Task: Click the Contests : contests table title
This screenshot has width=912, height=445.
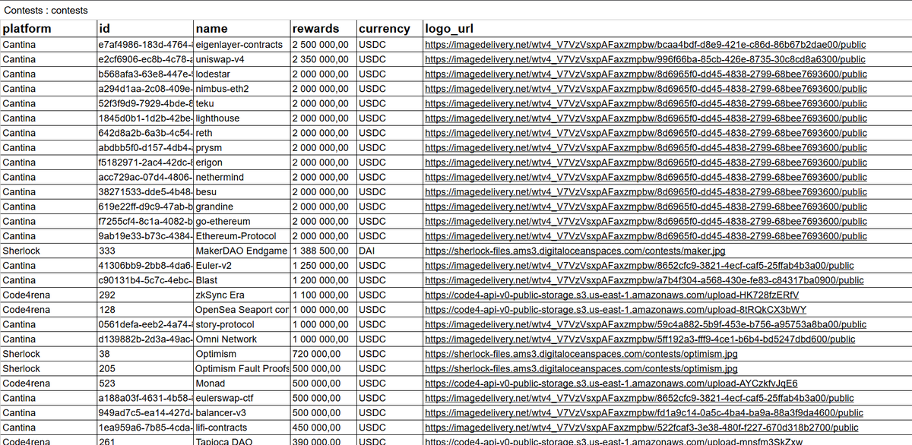Action: click(x=46, y=11)
